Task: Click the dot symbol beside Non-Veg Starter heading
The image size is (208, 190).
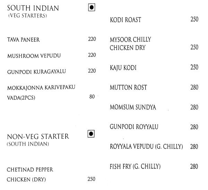Action: pos(92,133)
